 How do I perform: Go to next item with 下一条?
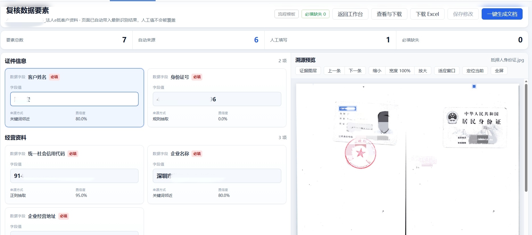tap(355, 71)
